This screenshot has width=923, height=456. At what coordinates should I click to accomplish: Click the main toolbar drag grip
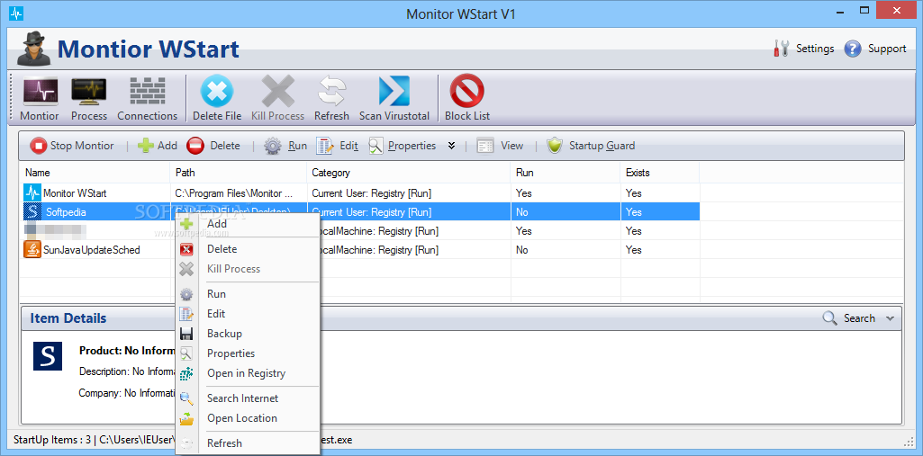click(x=11, y=97)
